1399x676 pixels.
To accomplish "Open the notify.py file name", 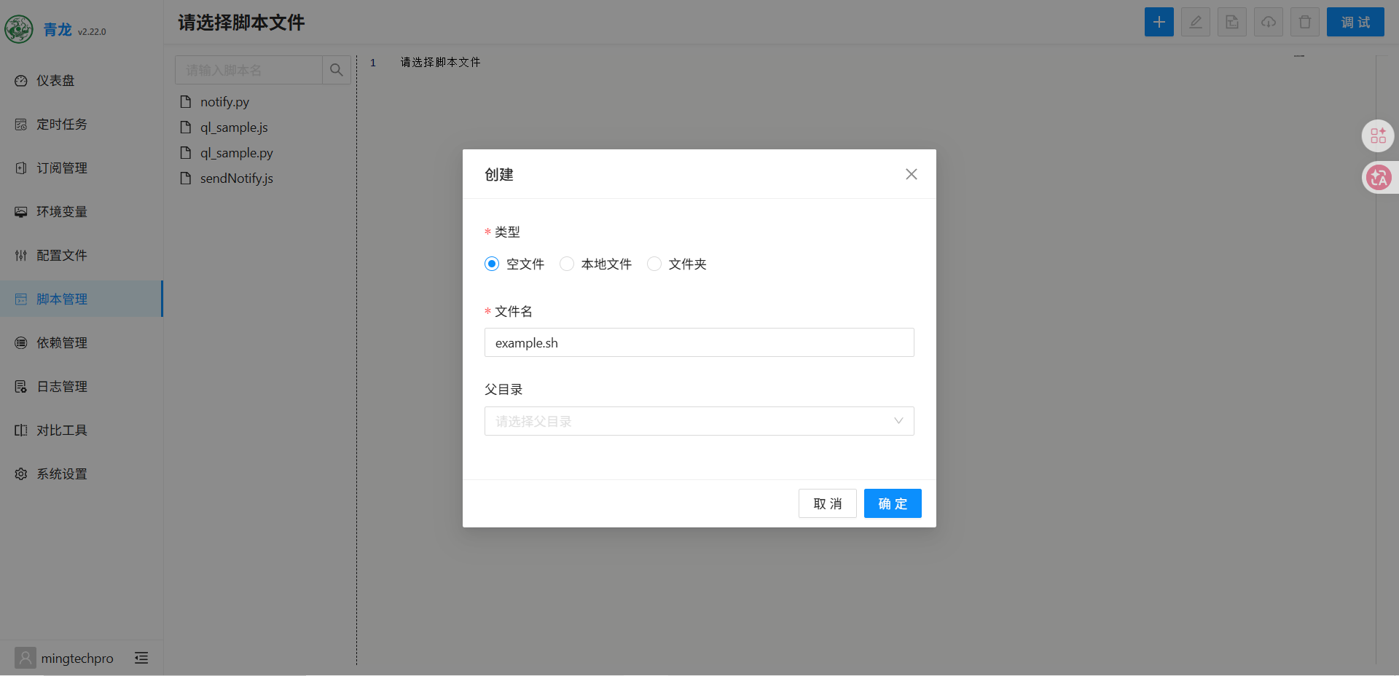I will pyautogui.click(x=224, y=102).
